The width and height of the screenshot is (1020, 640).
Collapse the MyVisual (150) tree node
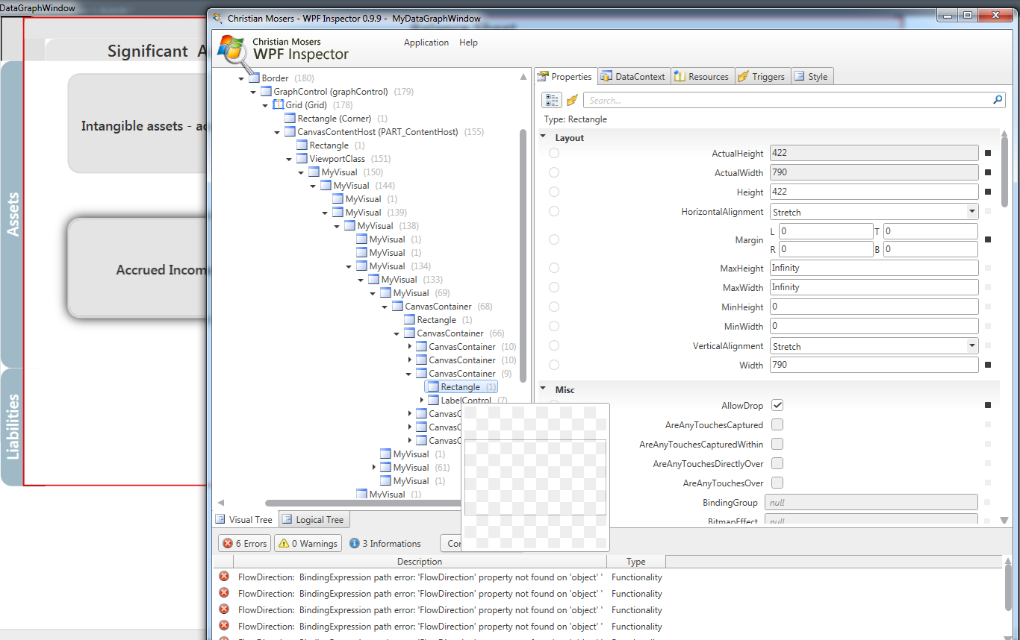coord(301,172)
